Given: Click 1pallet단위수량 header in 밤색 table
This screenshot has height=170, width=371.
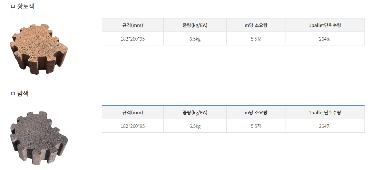Looking at the screenshot, I should 325,113.
